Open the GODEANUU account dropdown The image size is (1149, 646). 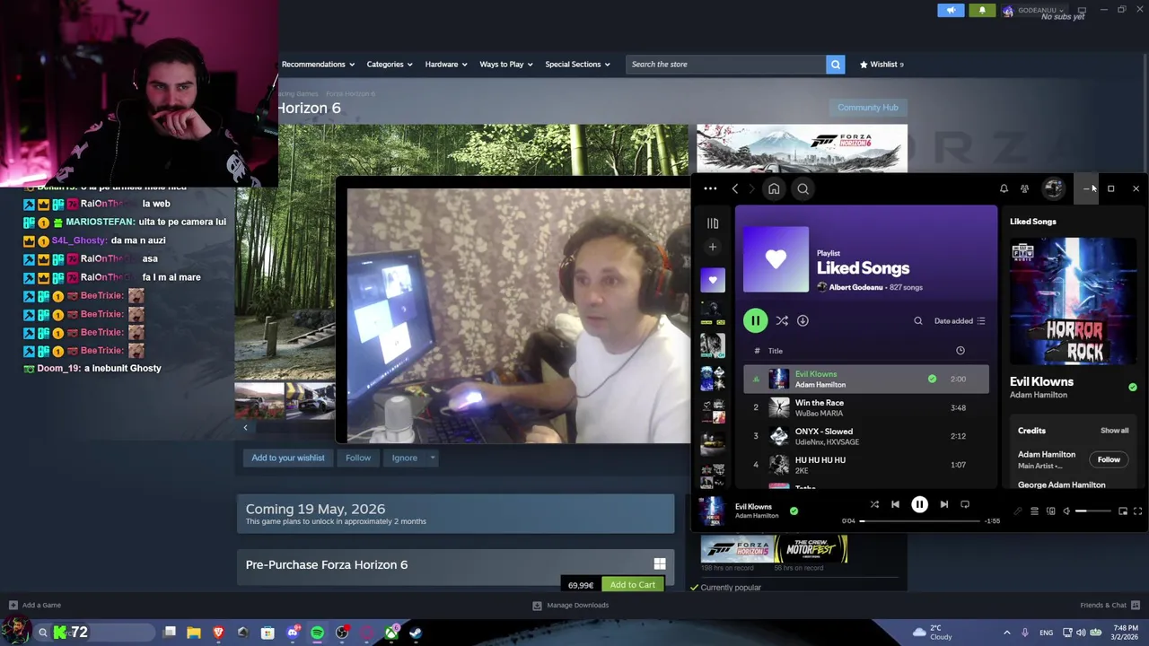pos(1035,11)
